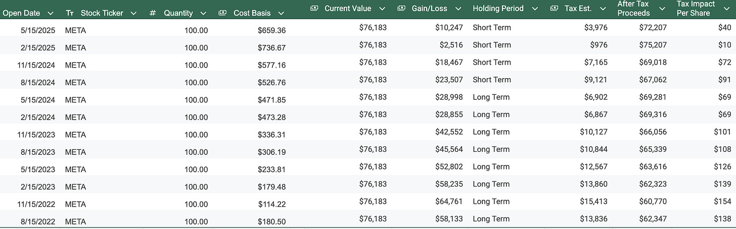The image size is (736, 229).
Task: Select the cost basis cell $180.50
Action: pyautogui.click(x=271, y=221)
